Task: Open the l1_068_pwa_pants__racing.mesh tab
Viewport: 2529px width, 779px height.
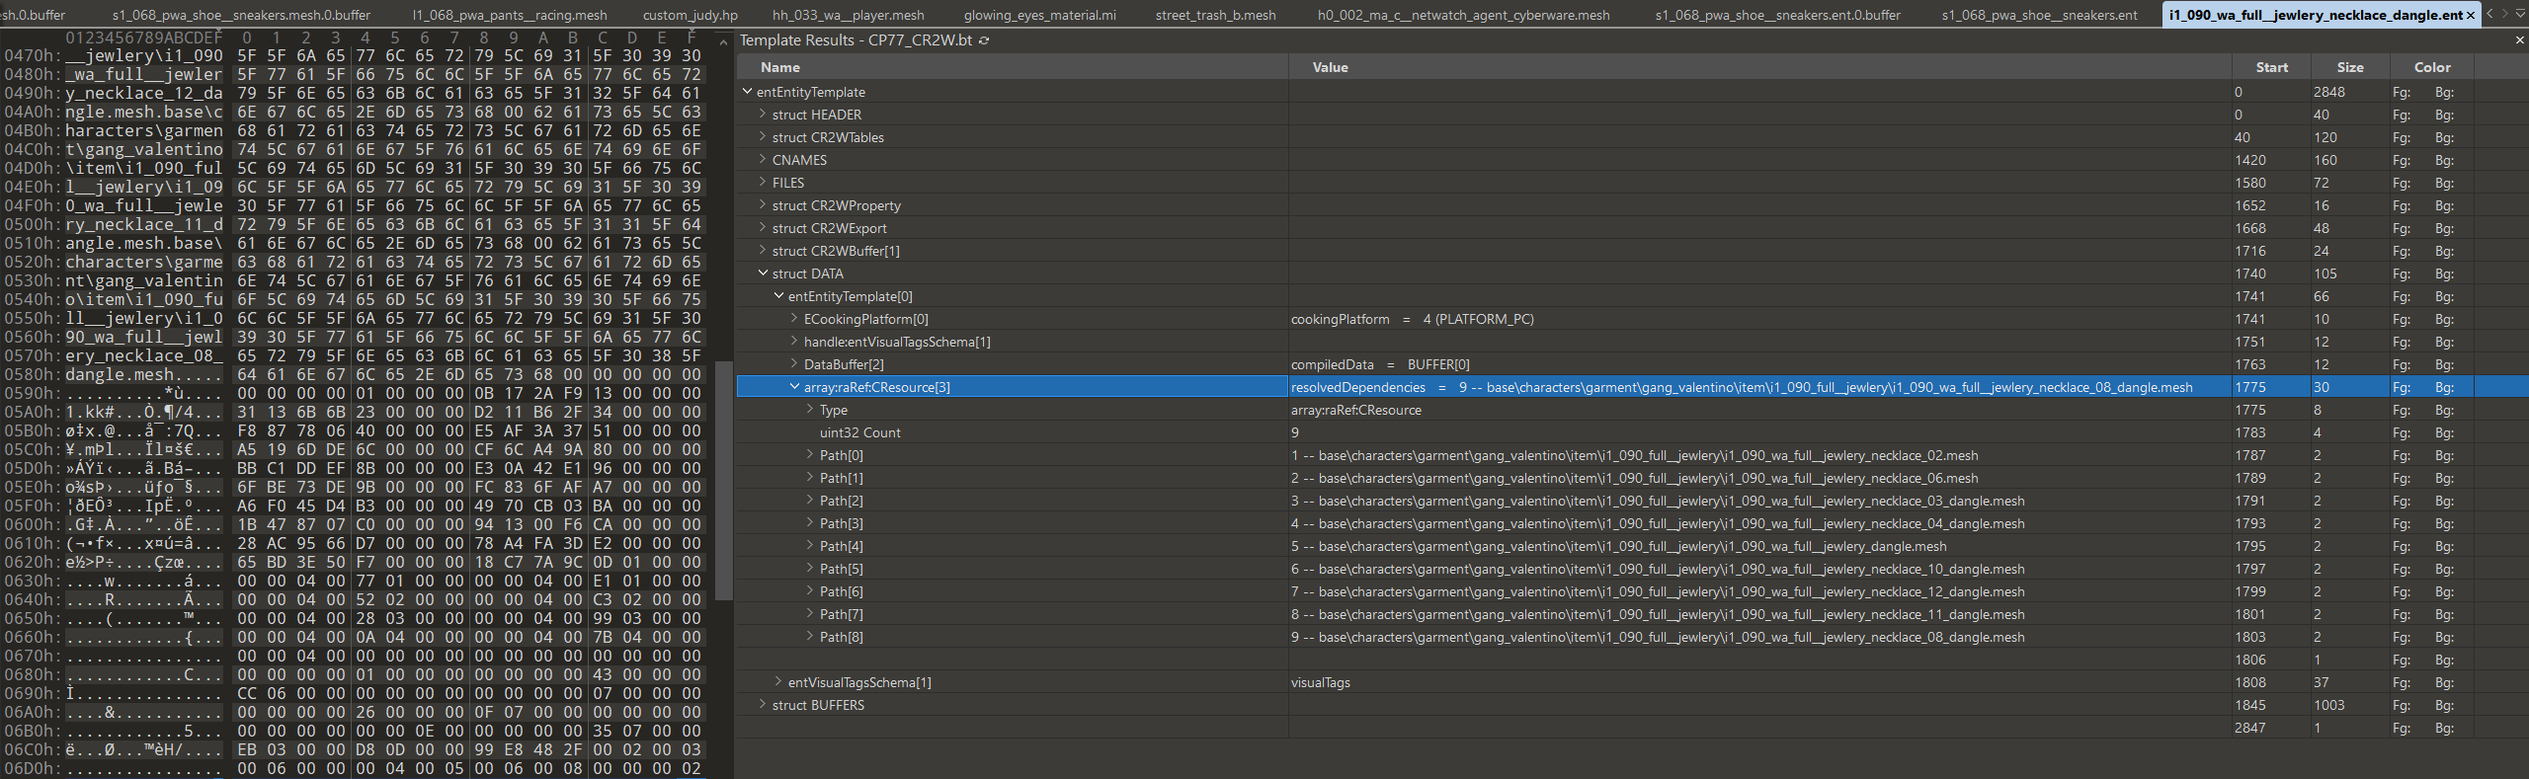Action: (510, 15)
